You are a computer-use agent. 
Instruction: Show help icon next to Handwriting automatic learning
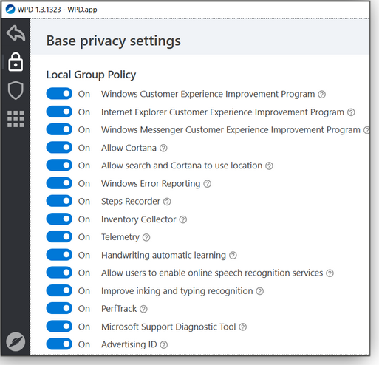pos(233,256)
